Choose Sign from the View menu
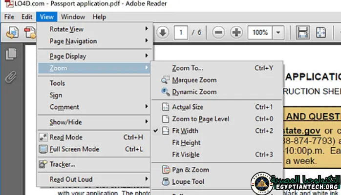This screenshot has width=341, height=195. [94, 95]
